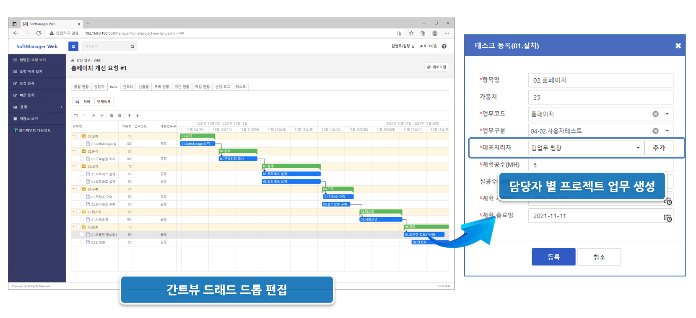Click the zoom out magnifier icon
The image size is (696, 318).
click(120, 115)
